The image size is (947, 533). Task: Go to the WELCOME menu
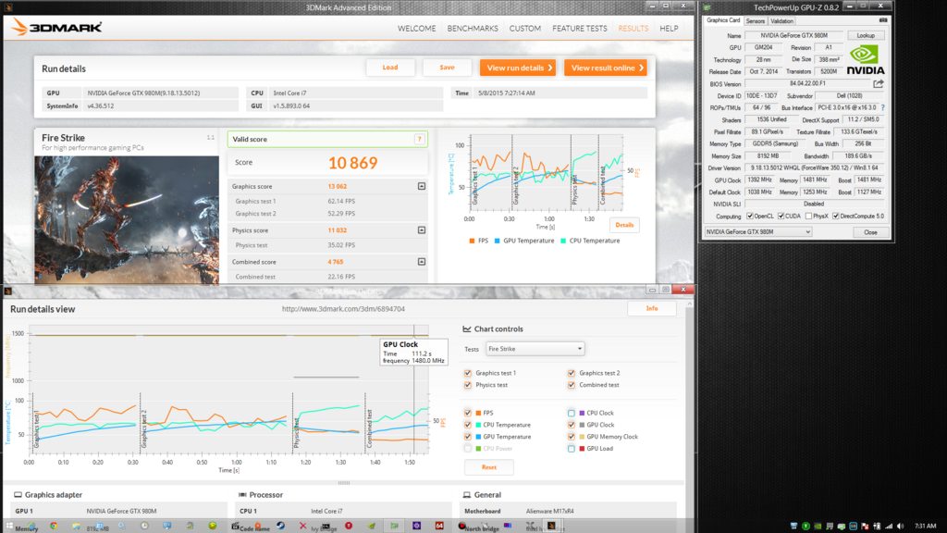tap(416, 29)
